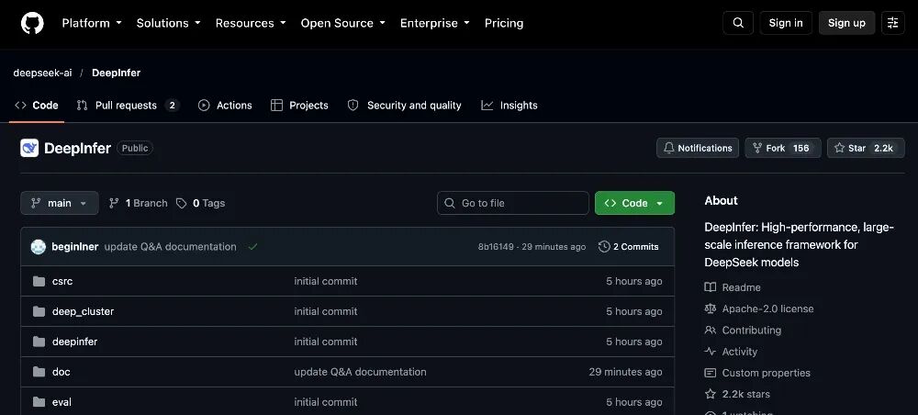Click the GitHub logo icon

[x=32, y=24]
